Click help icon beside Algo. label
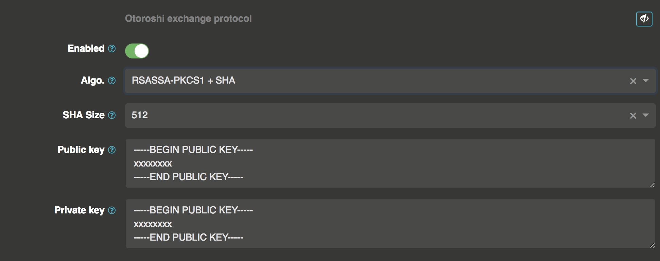This screenshot has width=660, height=261. (112, 81)
